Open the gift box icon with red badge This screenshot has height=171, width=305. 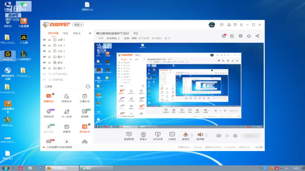click(224, 36)
